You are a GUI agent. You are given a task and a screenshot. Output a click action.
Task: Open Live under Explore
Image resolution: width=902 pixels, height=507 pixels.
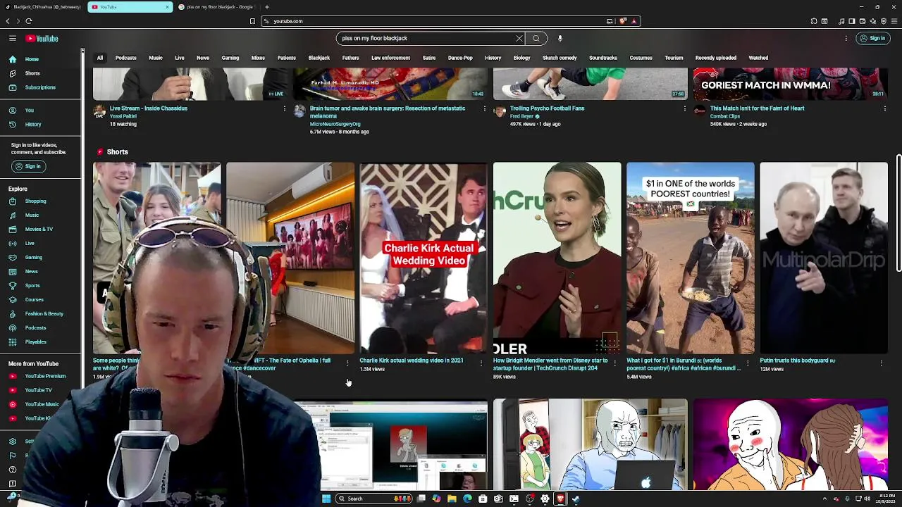click(x=41, y=243)
